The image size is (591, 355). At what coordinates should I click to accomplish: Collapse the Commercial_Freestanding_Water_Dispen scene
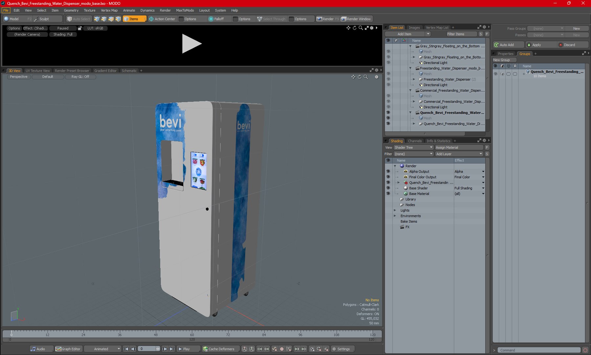(410, 90)
